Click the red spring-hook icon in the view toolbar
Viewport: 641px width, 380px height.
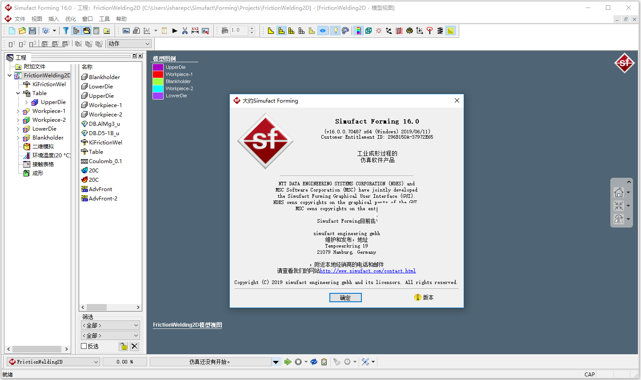[430, 31]
